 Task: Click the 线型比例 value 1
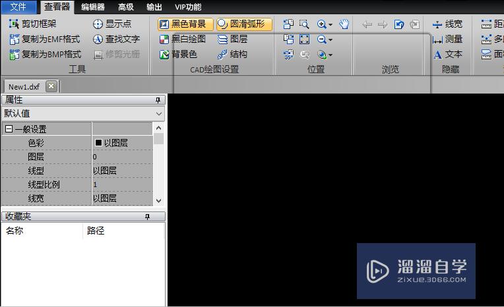click(122, 184)
